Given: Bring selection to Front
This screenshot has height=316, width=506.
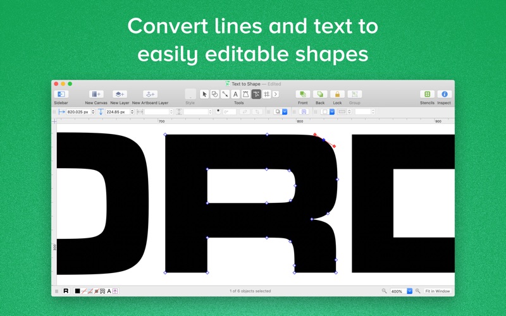Looking at the screenshot, I should [x=303, y=94].
